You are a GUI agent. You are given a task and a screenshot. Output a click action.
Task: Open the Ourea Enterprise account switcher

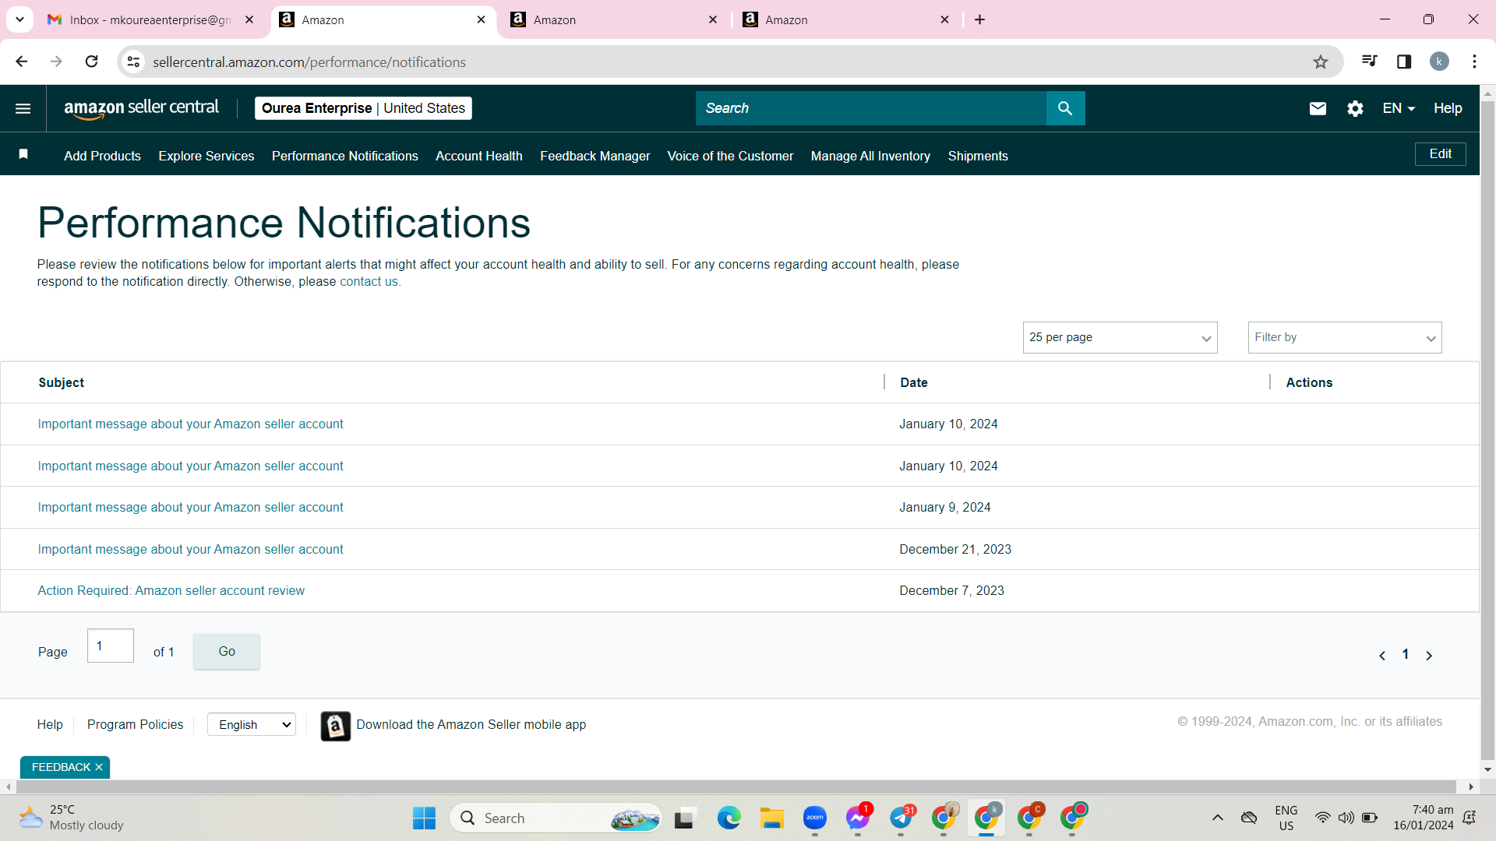(x=363, y=108)
